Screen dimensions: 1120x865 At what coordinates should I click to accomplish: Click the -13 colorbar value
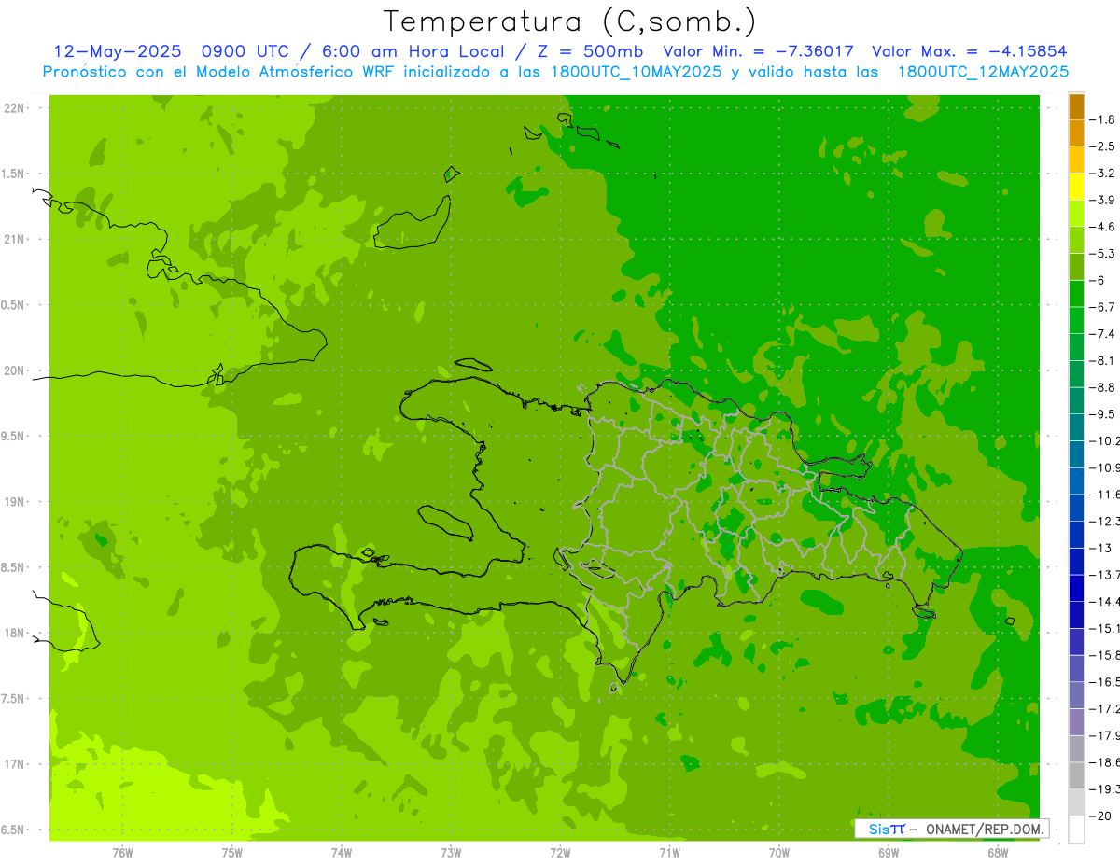click(x=1100, y=548)
